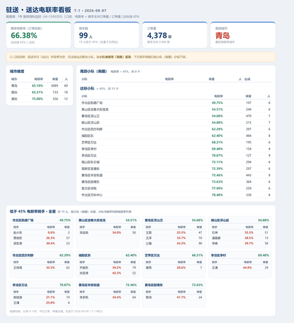The height and width of the screenshot is (323, 294).
Task: Click the 77.99% team rate cell
Action: 217,189
